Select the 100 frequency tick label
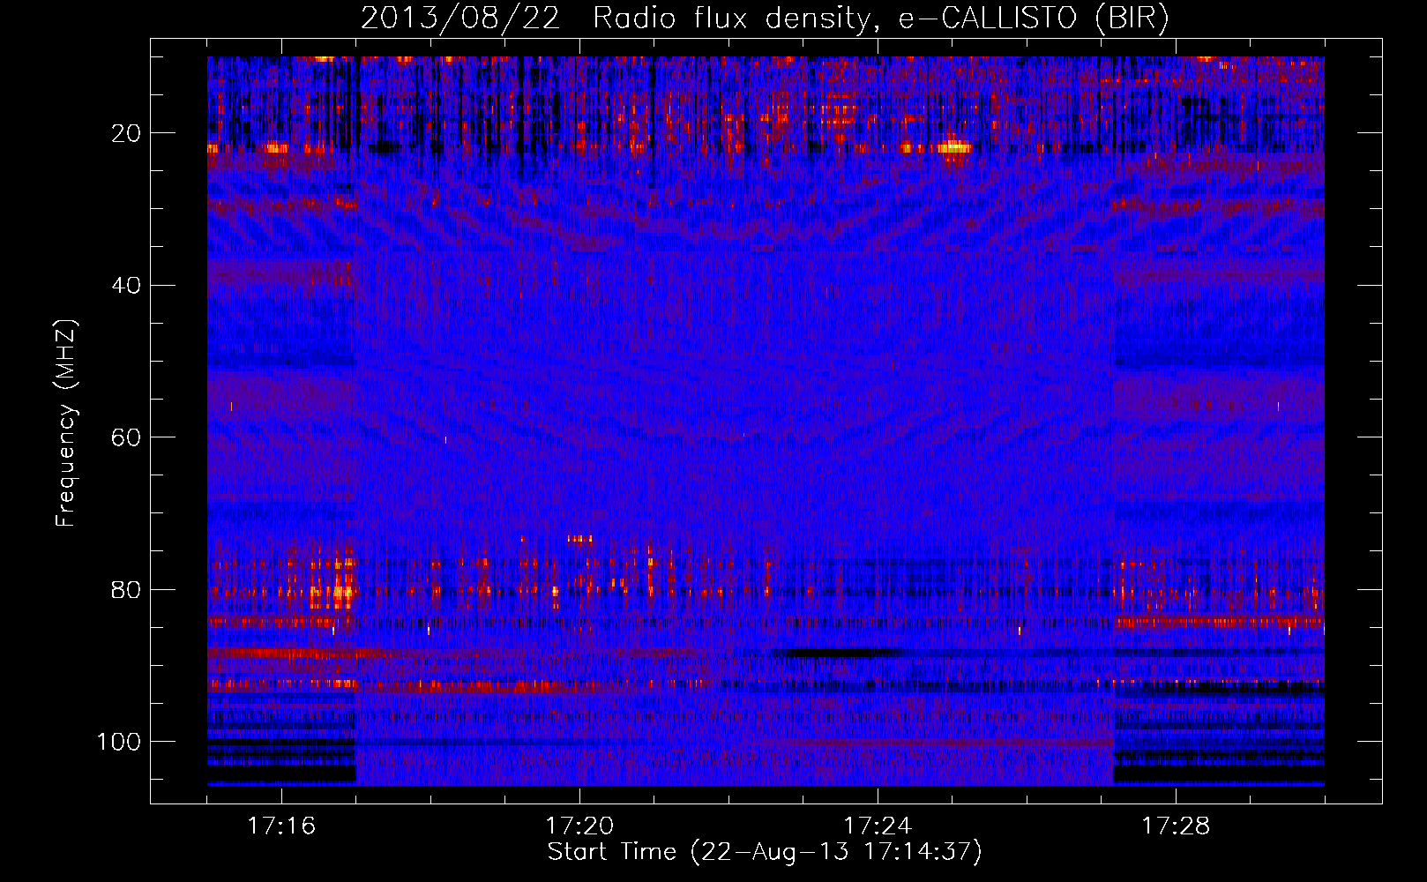This screenshot has width=1427, height=882. (119, 742)
